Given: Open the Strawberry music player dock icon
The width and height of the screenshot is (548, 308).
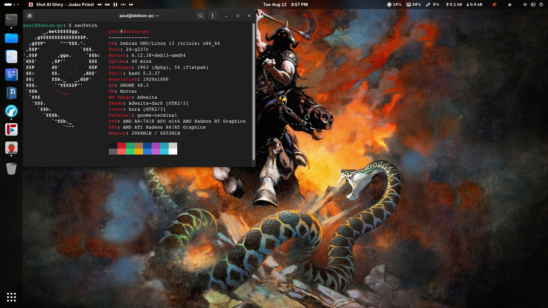Looking at the screenshot, I should coord(11,148).
